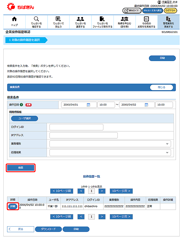Open でんさいを譲渡する menu
183x240 pixels.
pos(81,22)
